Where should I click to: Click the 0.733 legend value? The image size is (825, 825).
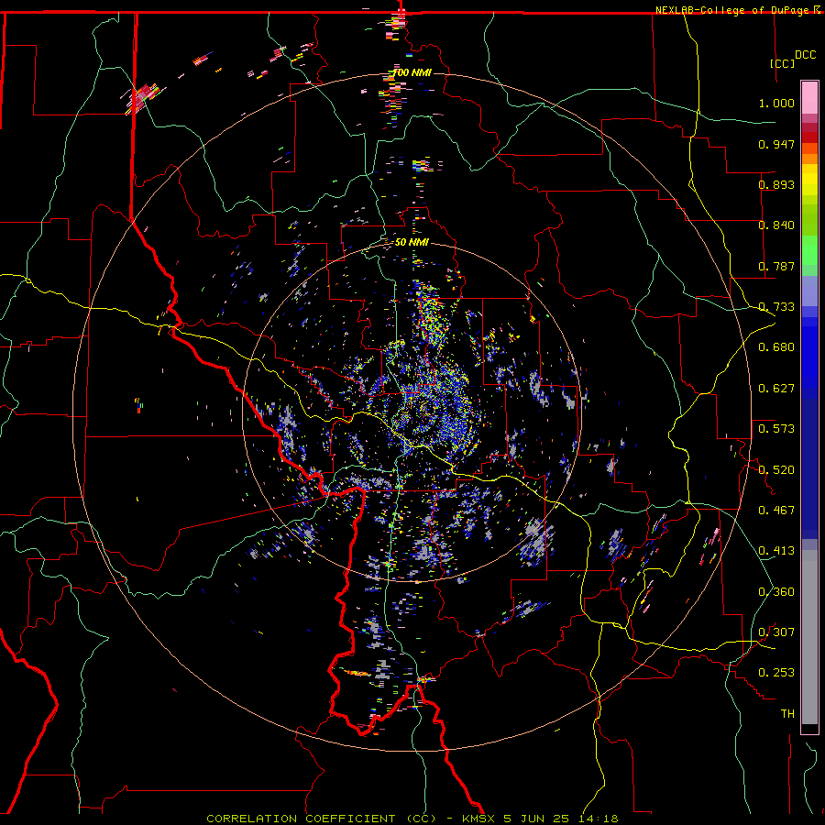pyautogui.click(x=776, y=307)
